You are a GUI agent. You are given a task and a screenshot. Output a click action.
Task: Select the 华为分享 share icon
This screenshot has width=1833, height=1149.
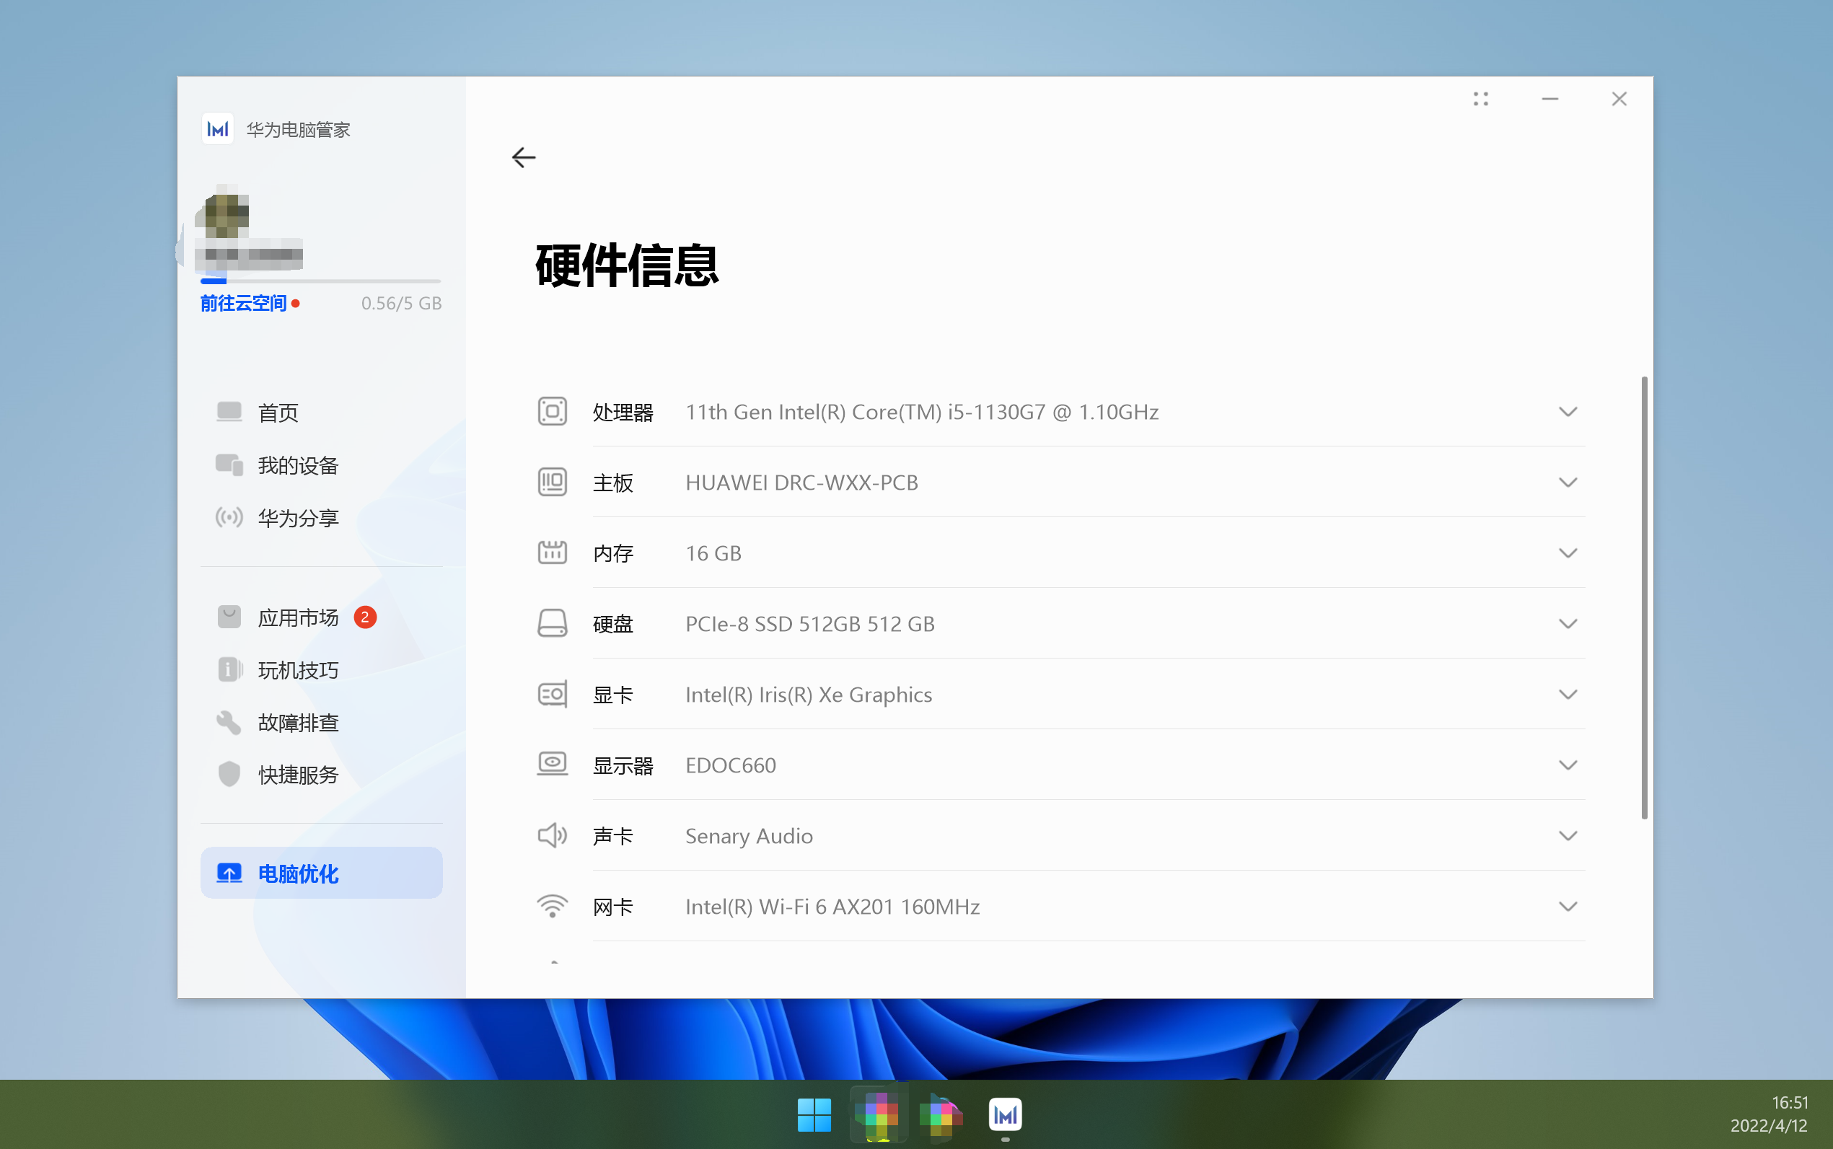(x=229, y=517)
